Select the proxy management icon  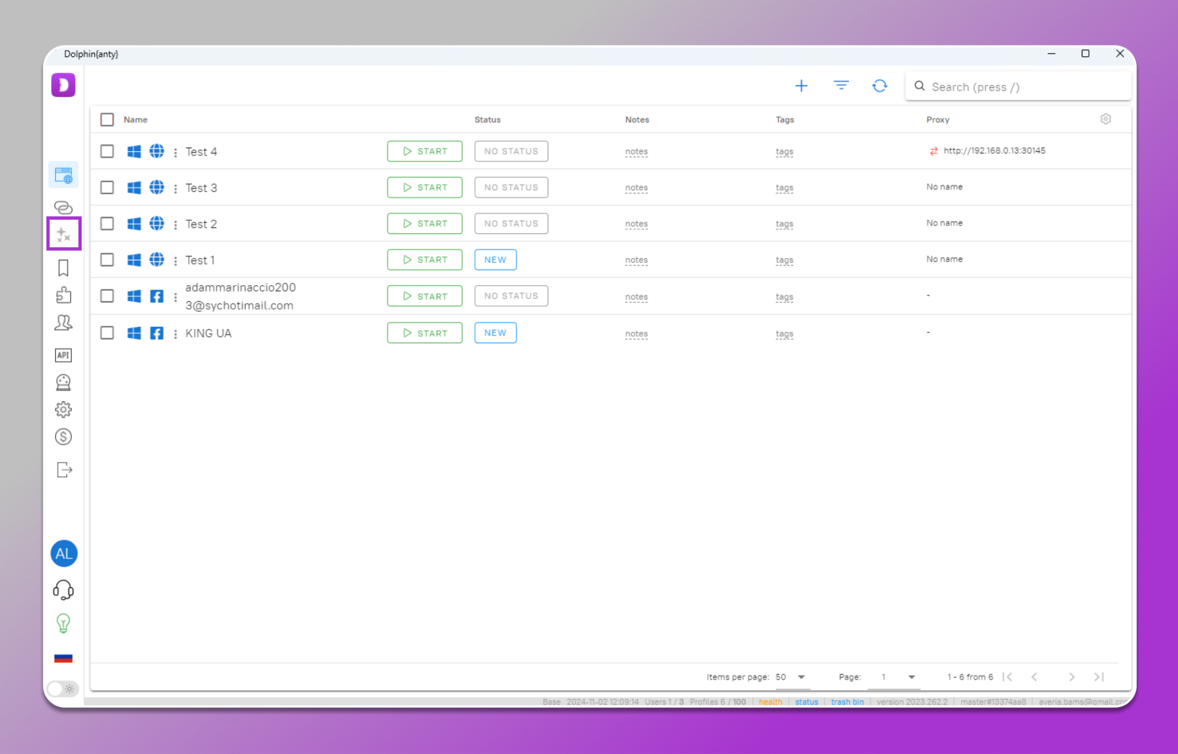tap(63, 206)
